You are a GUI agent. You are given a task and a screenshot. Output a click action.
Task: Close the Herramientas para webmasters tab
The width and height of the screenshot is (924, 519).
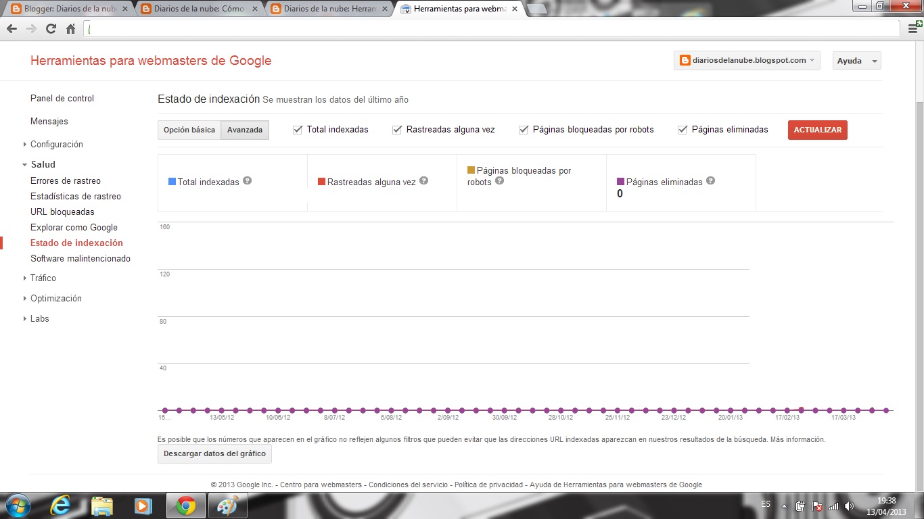pos(515,9)
